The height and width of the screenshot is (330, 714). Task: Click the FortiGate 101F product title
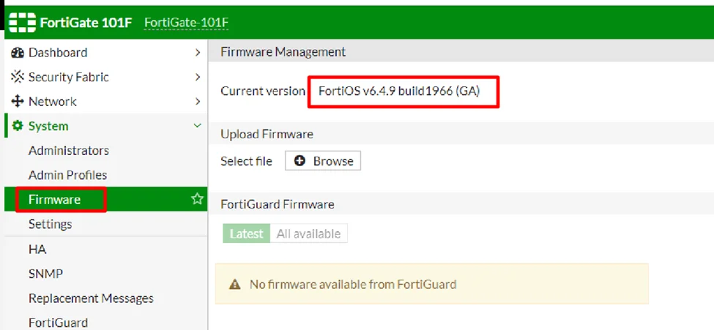[86, 22]
